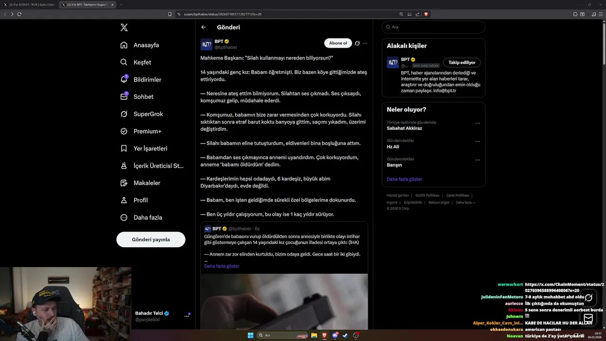
Task: Open File Explorer on taskbar
Action: (314, 335)
